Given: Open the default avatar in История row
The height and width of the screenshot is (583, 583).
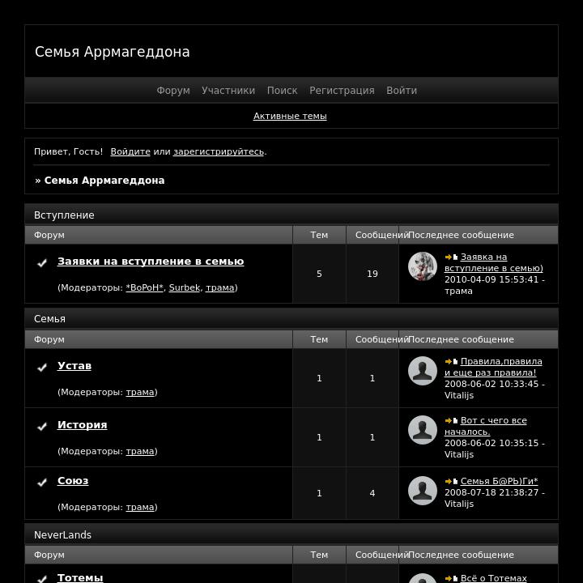Looking at the screenshot, I should (x=423, y=430).
